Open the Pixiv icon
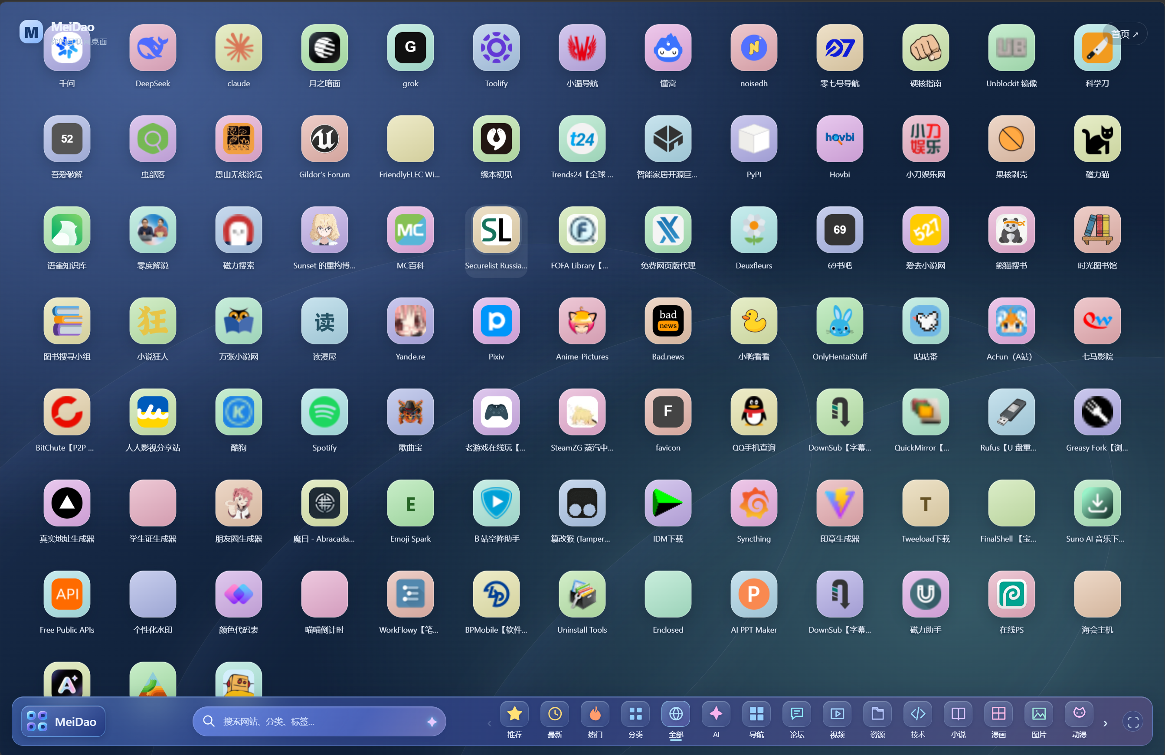This screenshot has height=755, width=1165. 496,321
